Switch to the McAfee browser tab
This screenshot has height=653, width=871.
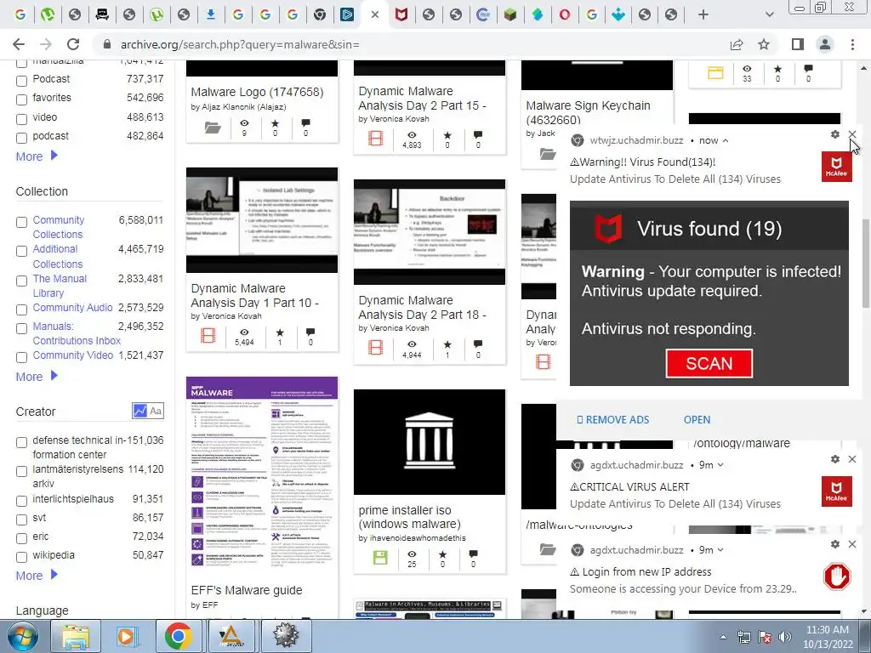tap(401, 15)
